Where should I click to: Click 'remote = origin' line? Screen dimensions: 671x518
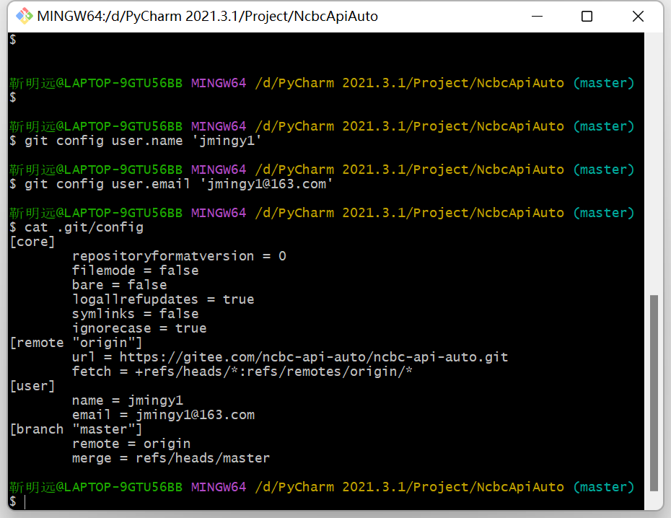[131, 444]
